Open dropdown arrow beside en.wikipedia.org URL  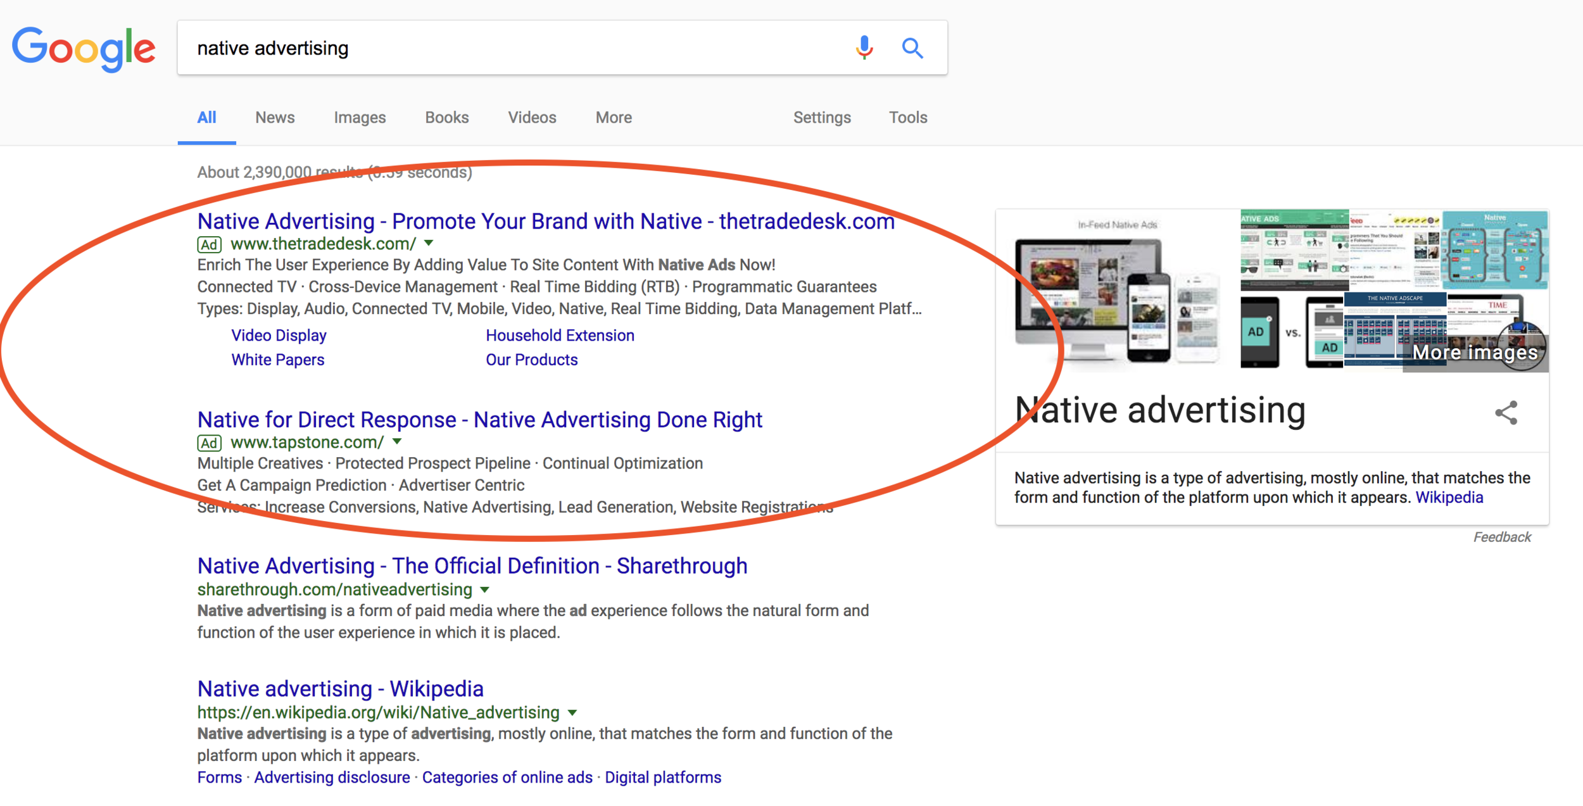point(572,712)
